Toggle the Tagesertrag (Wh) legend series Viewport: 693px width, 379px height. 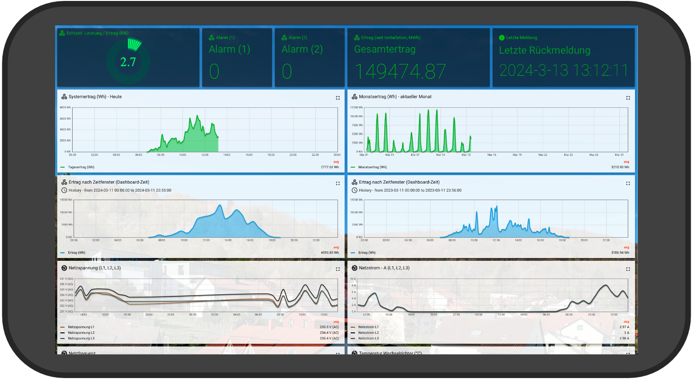(x=81, y=167)
